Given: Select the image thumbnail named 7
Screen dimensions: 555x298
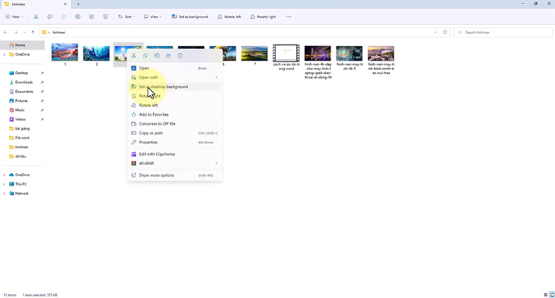Looking at the screenshot, I should [255, 54].
